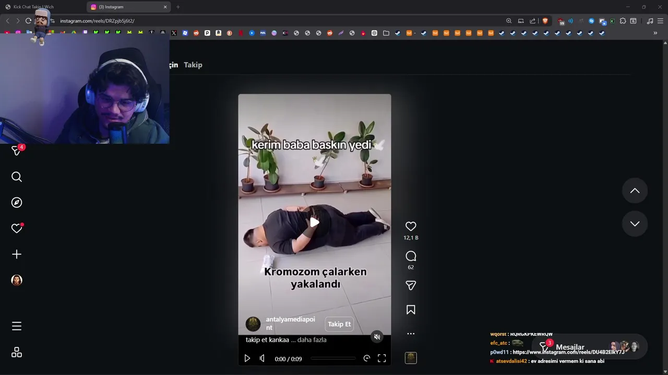Screen dimensions: 668x375
Task: Open the media control music note
Action: (650, 21)
